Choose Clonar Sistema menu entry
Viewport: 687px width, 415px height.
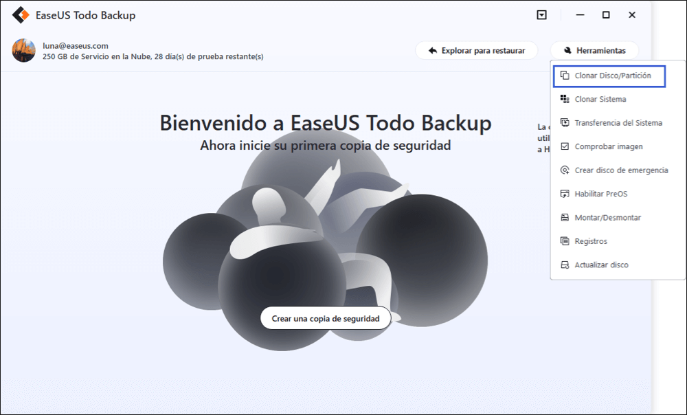618,99
